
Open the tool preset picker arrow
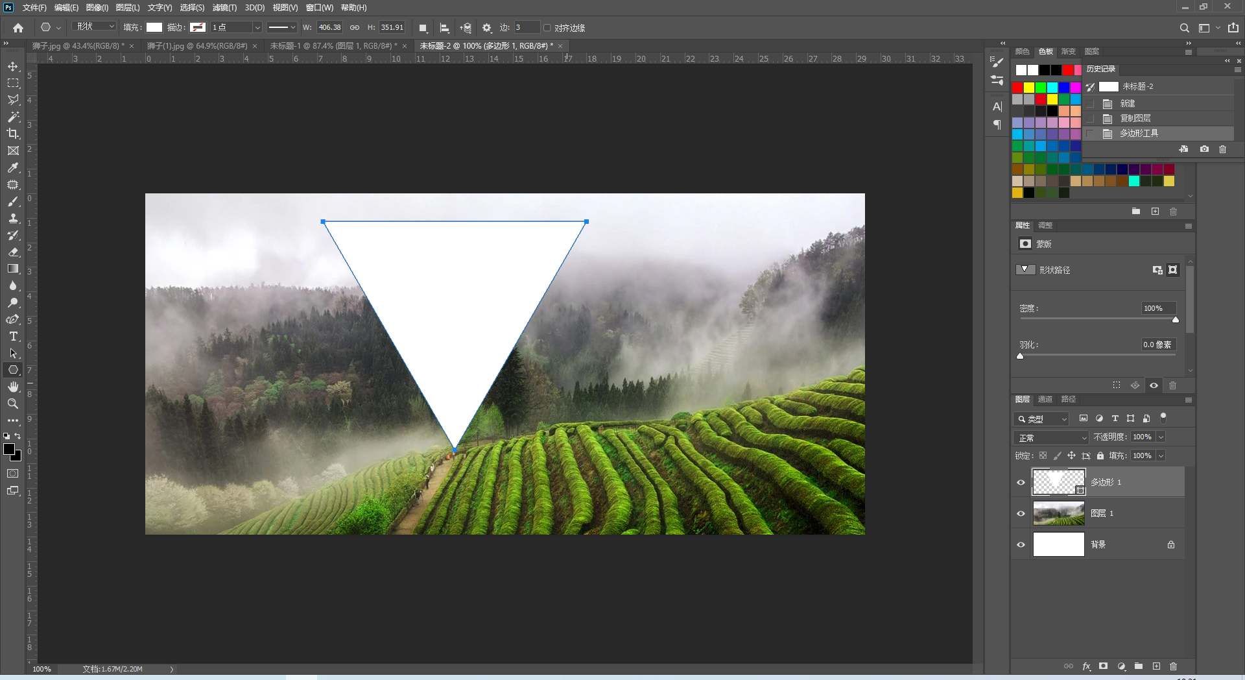pos(58,28)
